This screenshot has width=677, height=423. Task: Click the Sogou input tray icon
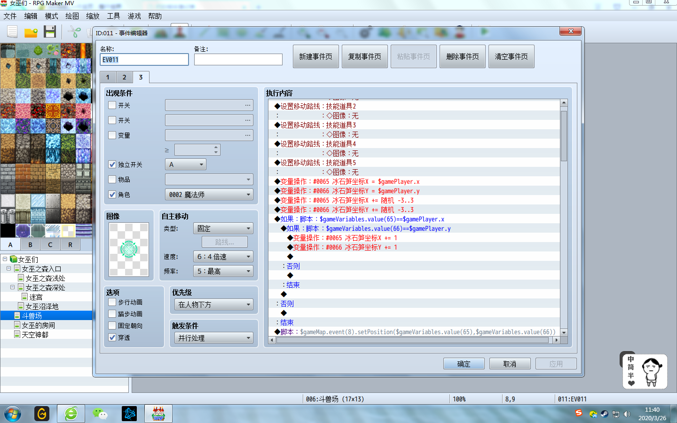tap(579, 413)
